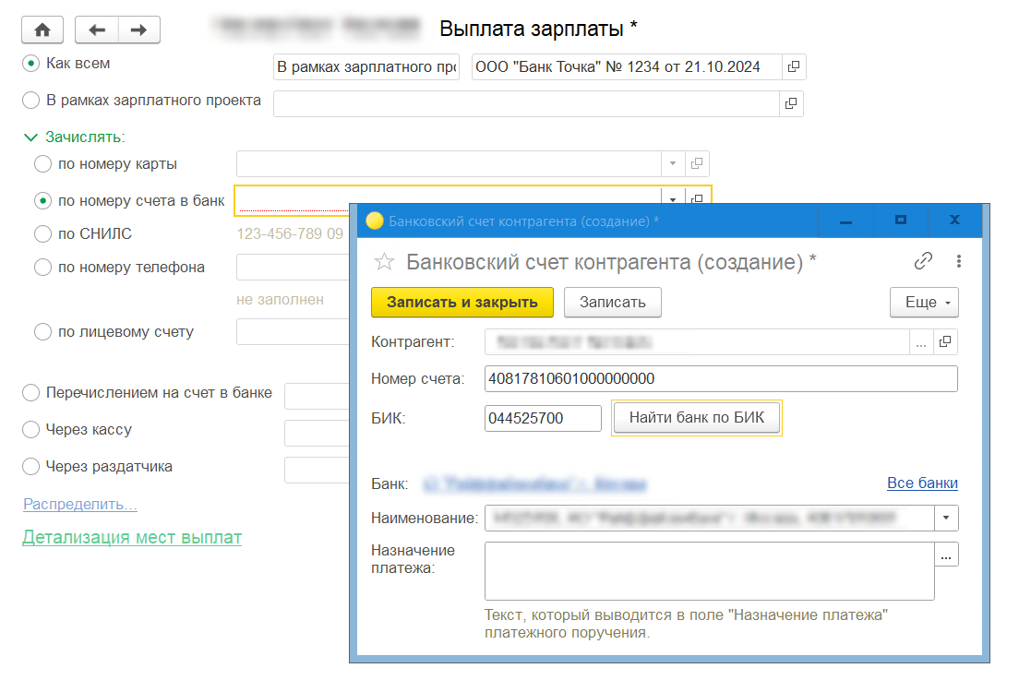Viewport: 1019px width, 692px height.
Task: Select 'Через кассу' payment option
Action: 31,430
